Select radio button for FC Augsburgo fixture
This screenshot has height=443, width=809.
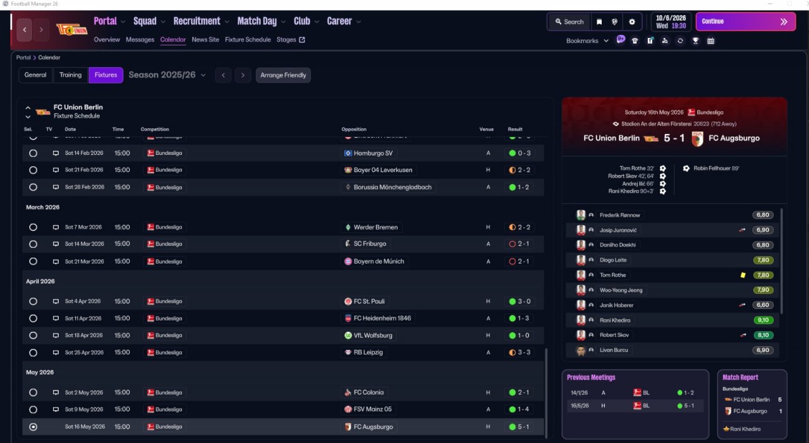(33, 427)
